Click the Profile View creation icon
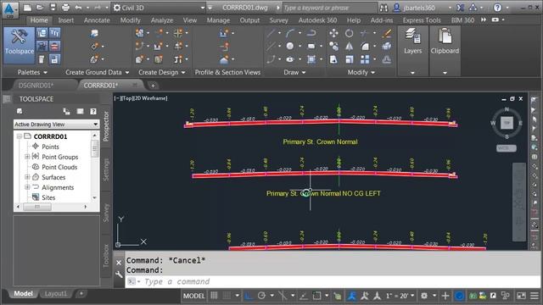Image resolution: width=543 pixels, height=305 pixels. tap(224, 33)
